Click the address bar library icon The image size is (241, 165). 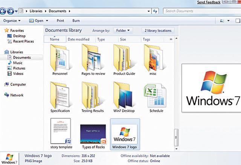click(x=22, y=11)
